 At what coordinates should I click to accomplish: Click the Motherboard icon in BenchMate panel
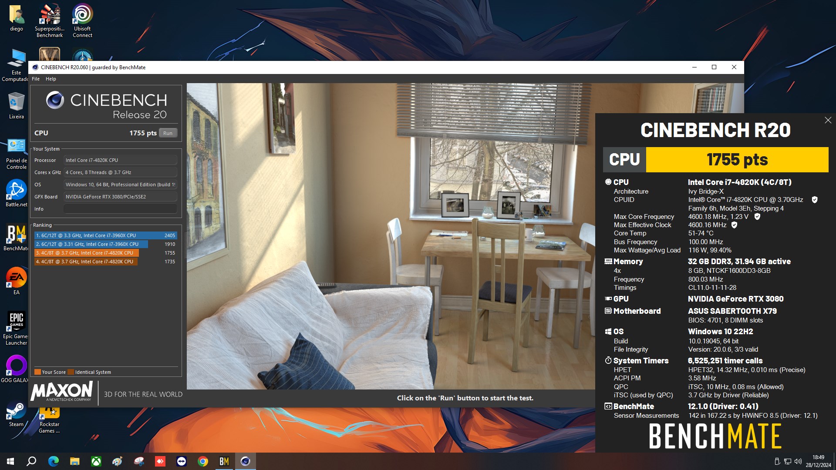coord(608,311)
